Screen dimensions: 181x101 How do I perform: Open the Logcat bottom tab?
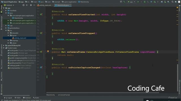[8, 98]
